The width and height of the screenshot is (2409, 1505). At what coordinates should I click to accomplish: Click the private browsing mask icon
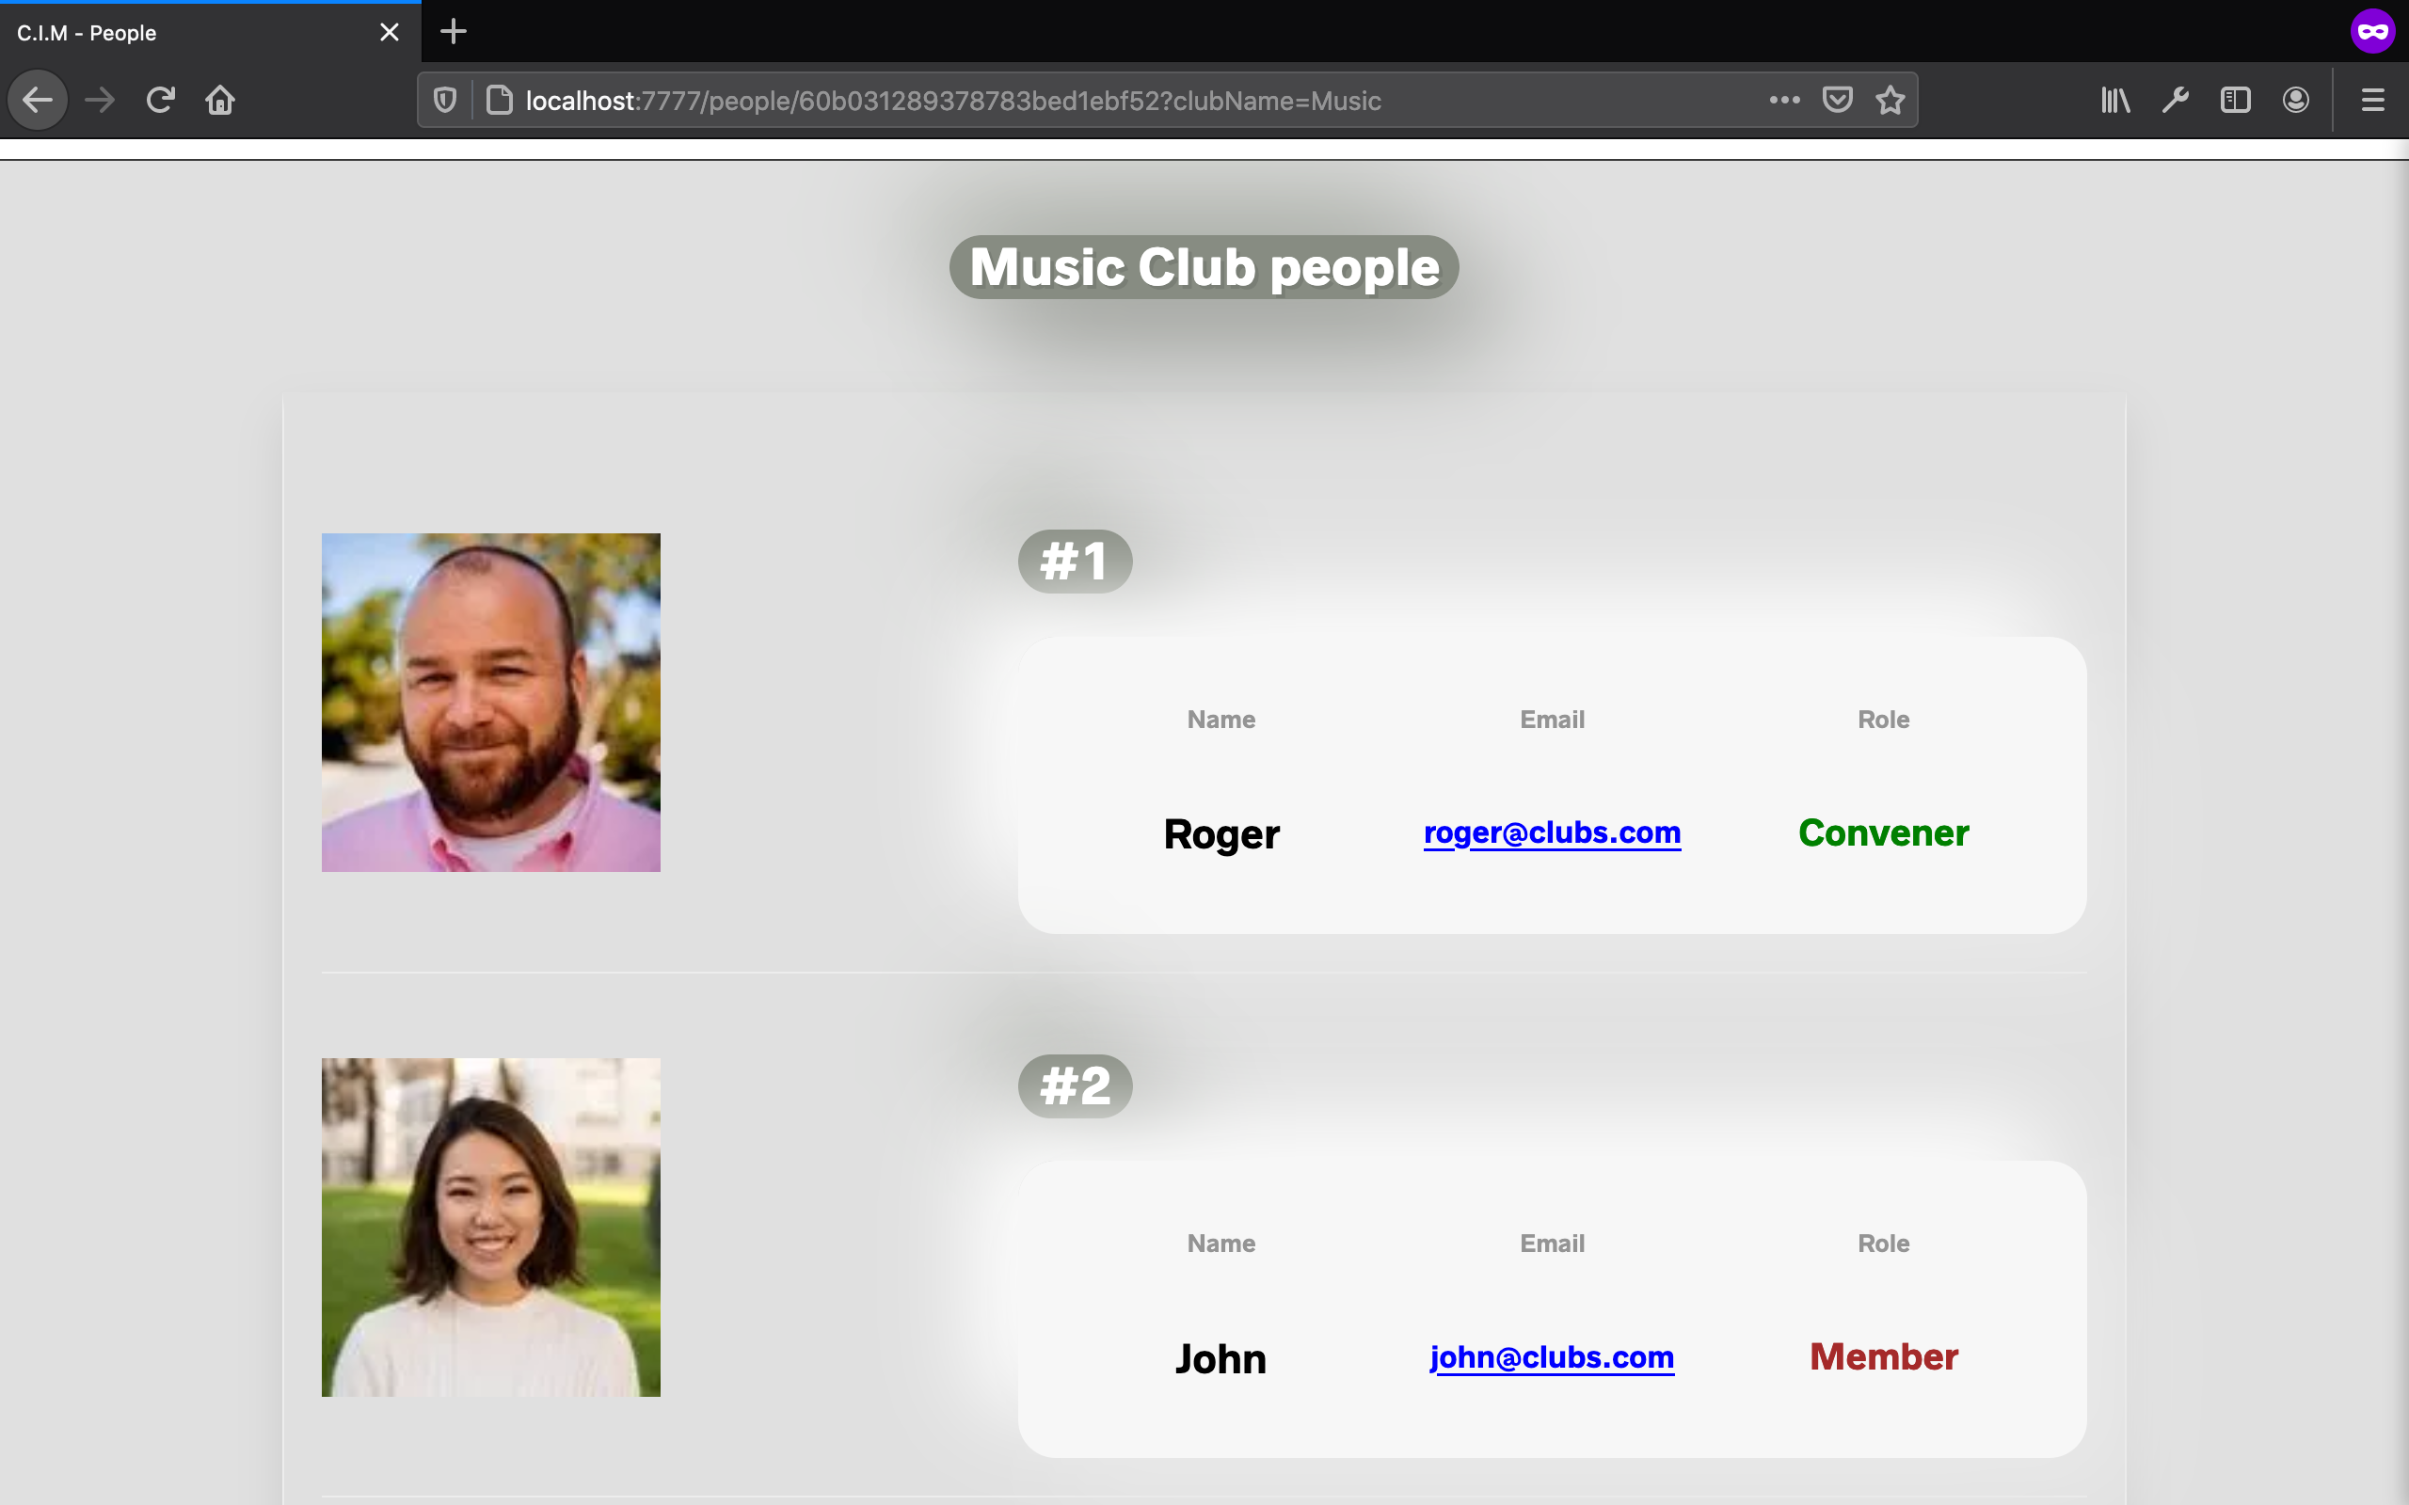[x=2372, y=31]
